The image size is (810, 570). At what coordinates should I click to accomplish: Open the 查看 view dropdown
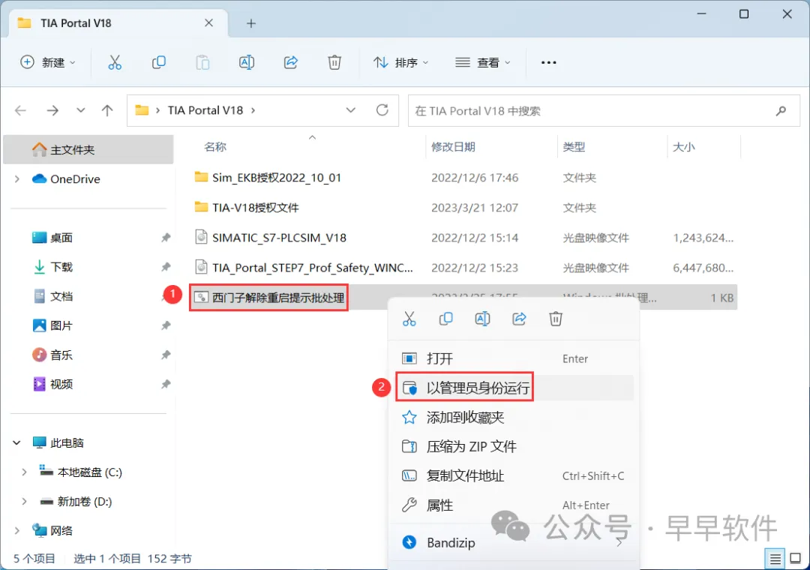pyautogui.click(x=482, y=62)
